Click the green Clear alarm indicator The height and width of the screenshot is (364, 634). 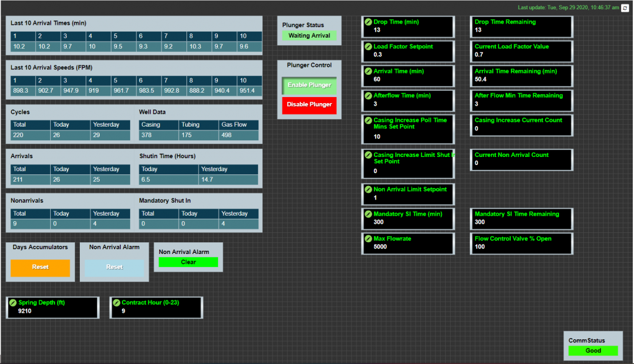[x=188, y=262]
